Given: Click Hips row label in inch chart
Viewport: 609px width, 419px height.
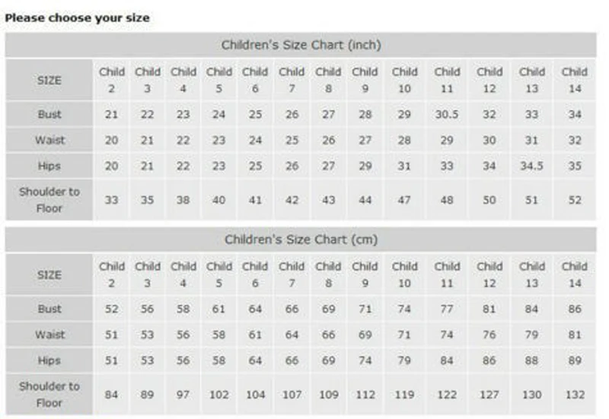Looking at the screenshot, I should (49, 166).
